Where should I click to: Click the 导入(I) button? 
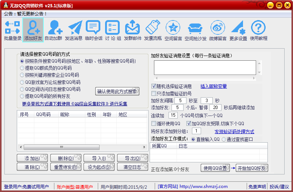click(x=99, y=158)
